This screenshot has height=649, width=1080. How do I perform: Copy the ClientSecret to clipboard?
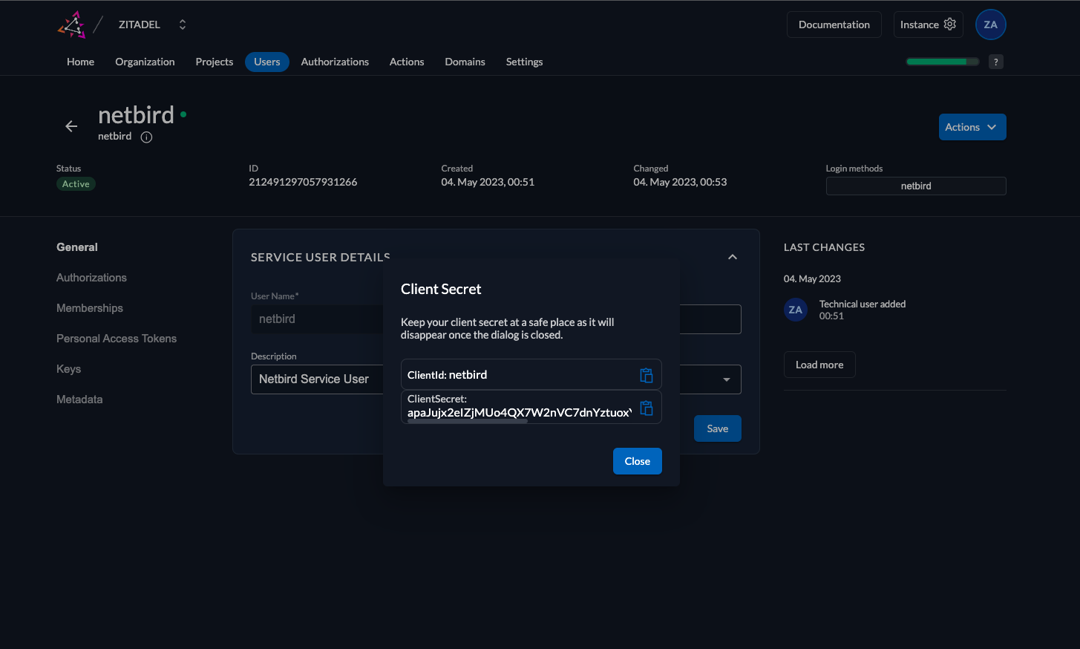pos(646,408)
